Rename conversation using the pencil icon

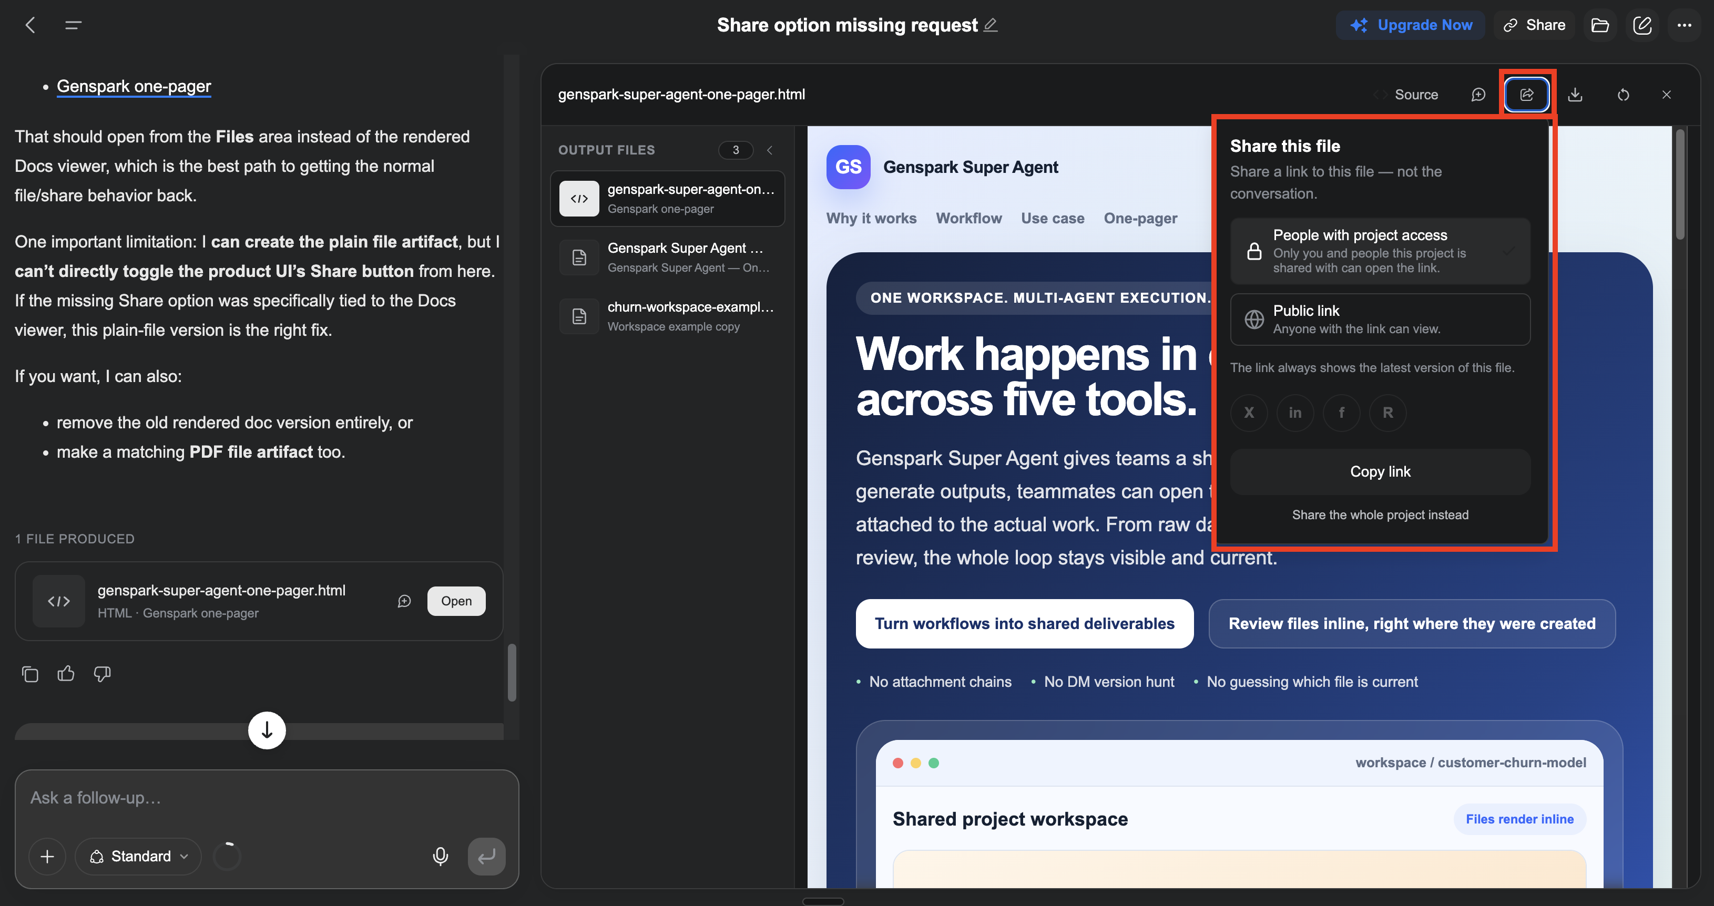coord(991,25)
